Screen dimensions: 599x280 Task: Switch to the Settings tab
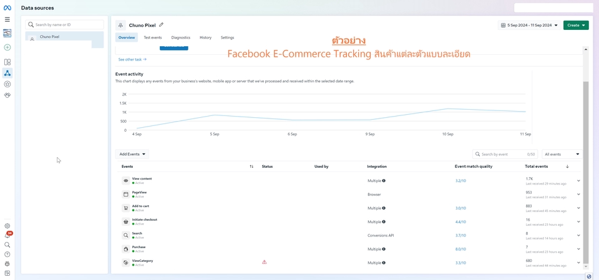(x=227, y=37)
